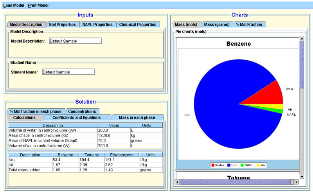The width and height of the screenshot is (313, 194).
Task: Open the % Mol Fraction chart tab
Action: point(249,24)
